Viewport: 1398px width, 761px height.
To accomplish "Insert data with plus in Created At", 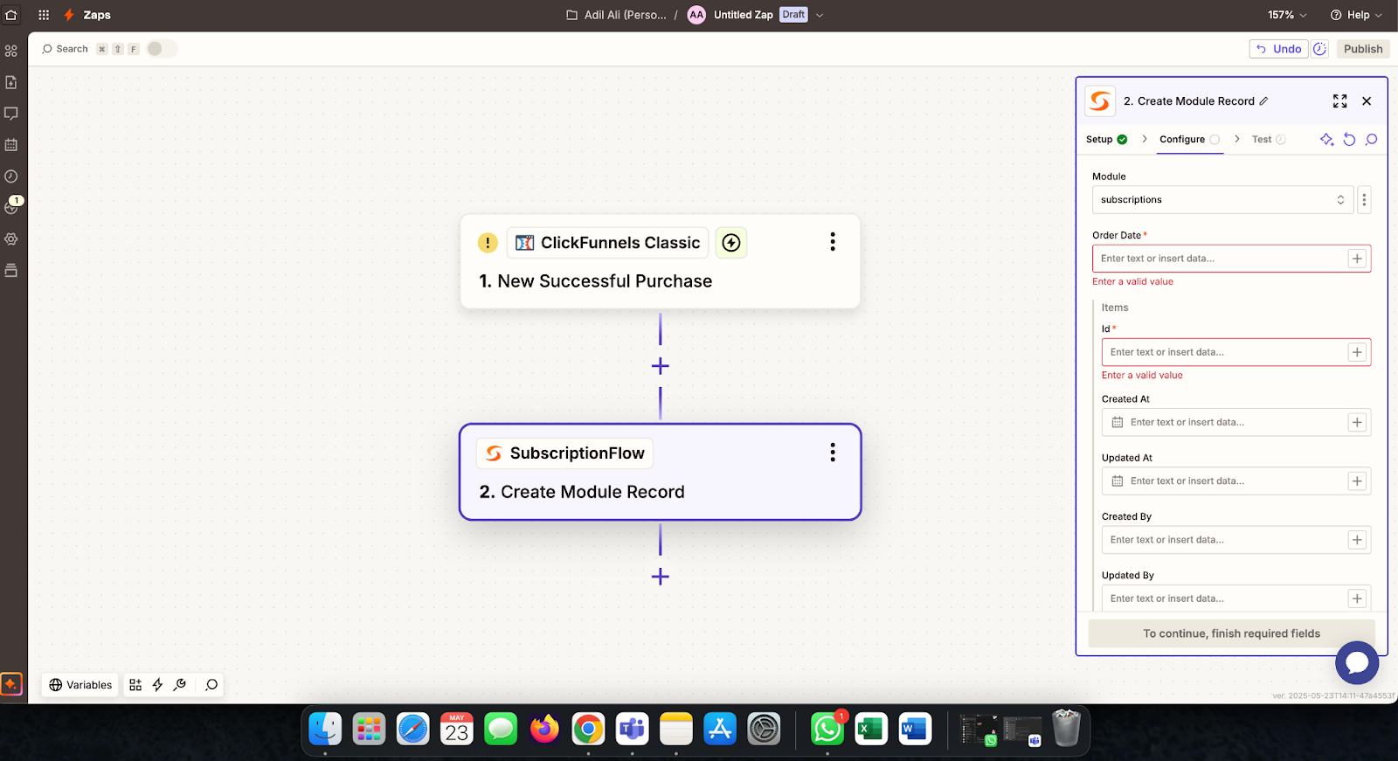I will tap(1357, 422).
